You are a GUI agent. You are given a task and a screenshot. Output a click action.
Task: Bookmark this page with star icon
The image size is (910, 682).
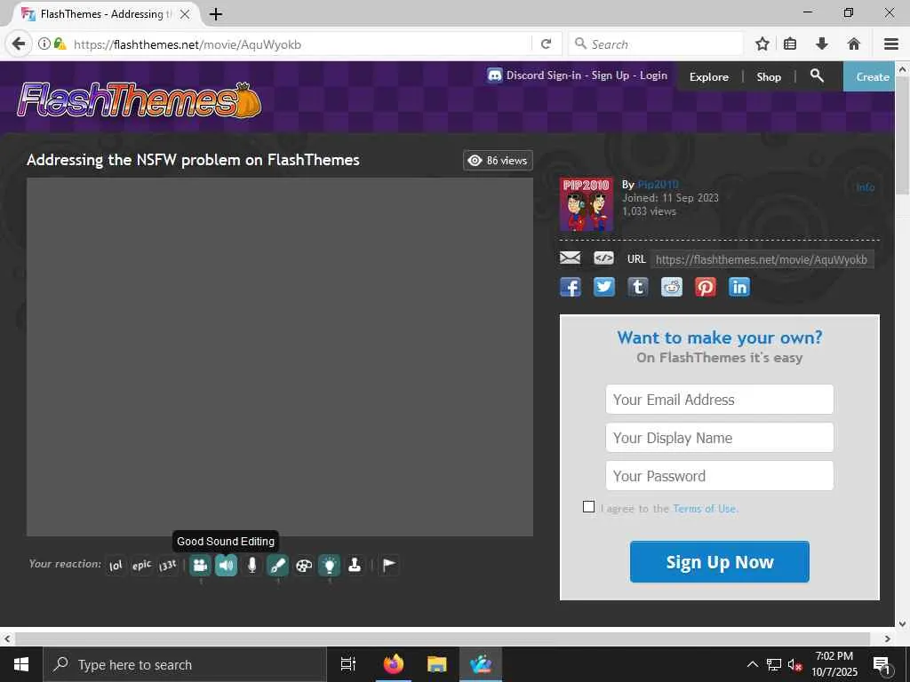pyautogui.click(x=762, y=44)
